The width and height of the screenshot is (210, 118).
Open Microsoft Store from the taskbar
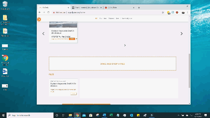coord(91,115)
